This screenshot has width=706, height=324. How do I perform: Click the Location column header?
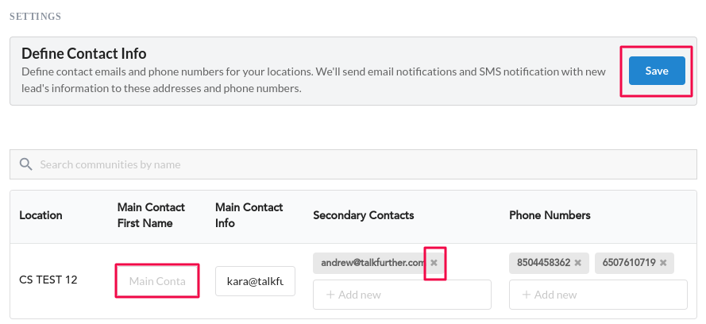[41, 215]
